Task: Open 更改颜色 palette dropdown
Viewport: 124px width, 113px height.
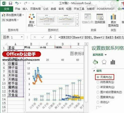Action: [32, 20]
